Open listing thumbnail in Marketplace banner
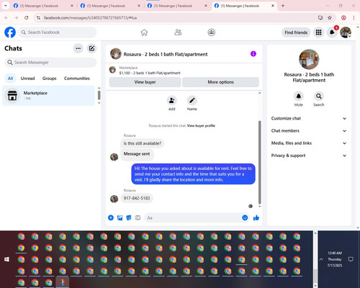 [x=112, y=70]
